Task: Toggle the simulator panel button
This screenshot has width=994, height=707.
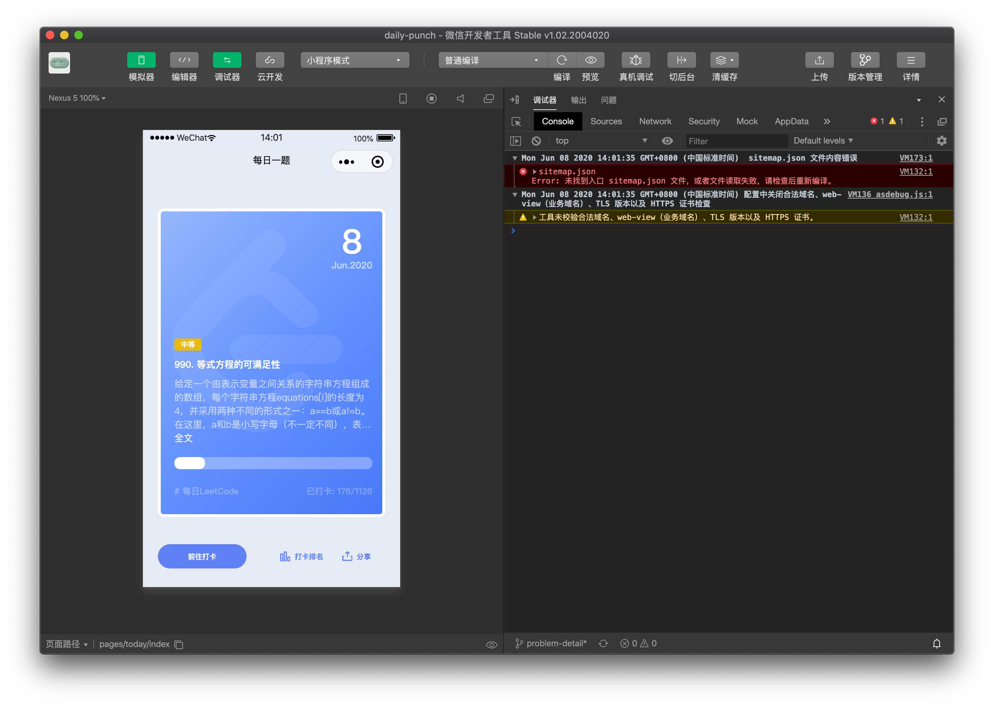Action: click(x=141, y=60)
